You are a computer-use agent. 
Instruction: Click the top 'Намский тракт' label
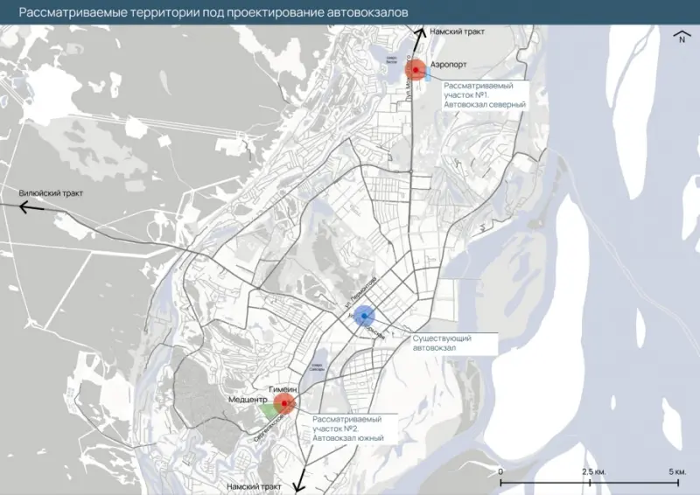[457, 31]
